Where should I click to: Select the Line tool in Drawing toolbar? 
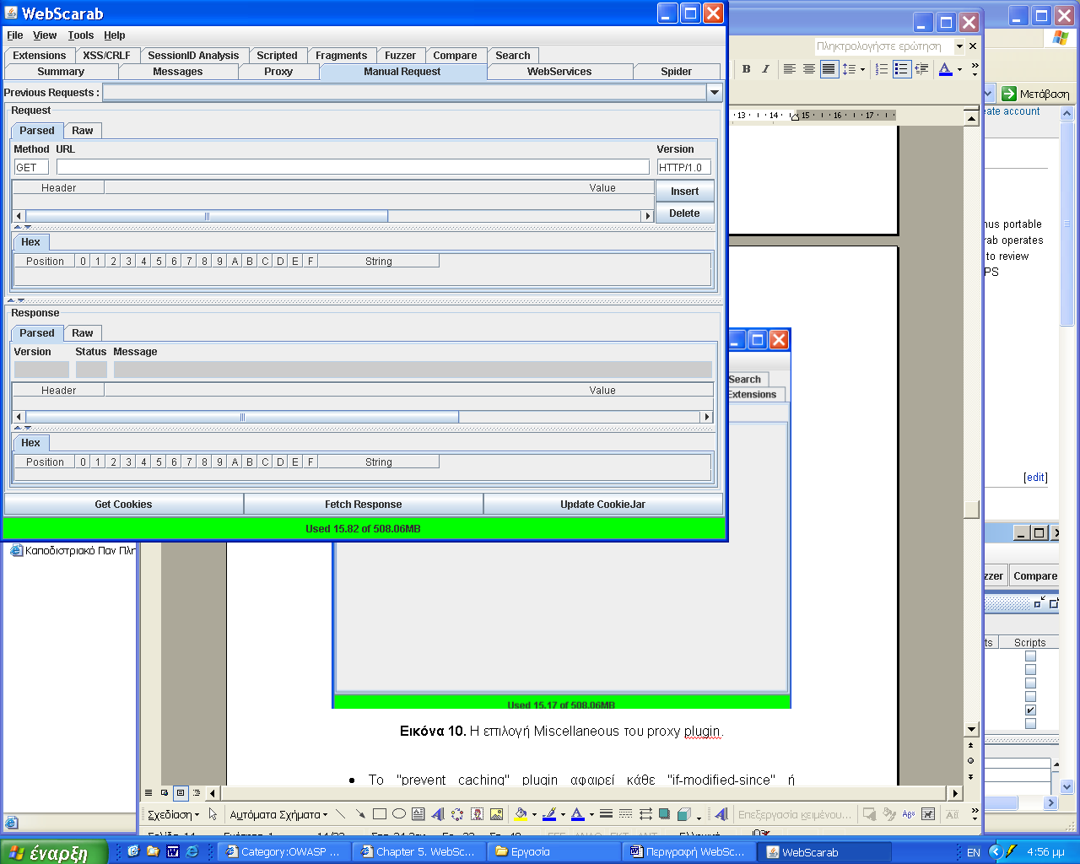(x=340, y=814)
